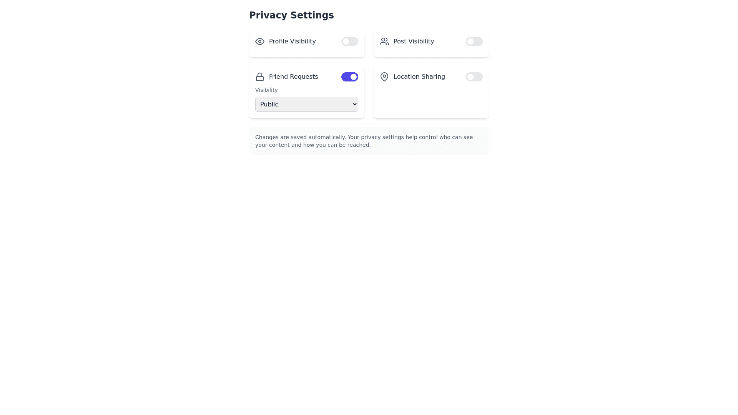This screenshot has height=415, width=738.
Task: Click the 'Changes are saved automatically' notice
Action: [364, 137]
